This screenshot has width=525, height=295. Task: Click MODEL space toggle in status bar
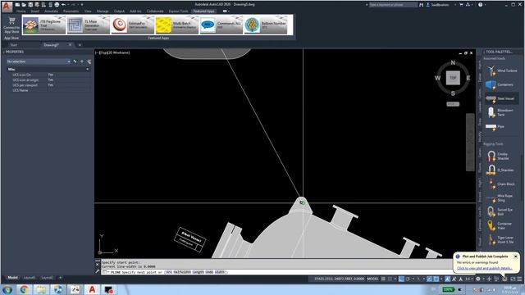point(372,279)
